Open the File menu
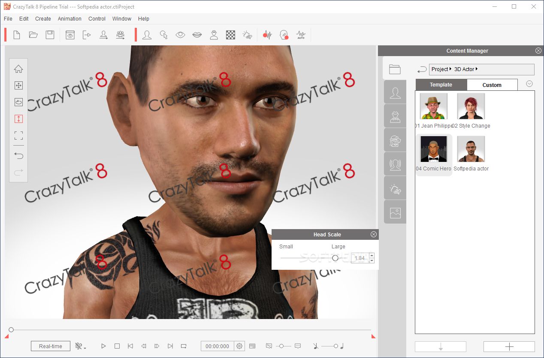 click(8, 19)
